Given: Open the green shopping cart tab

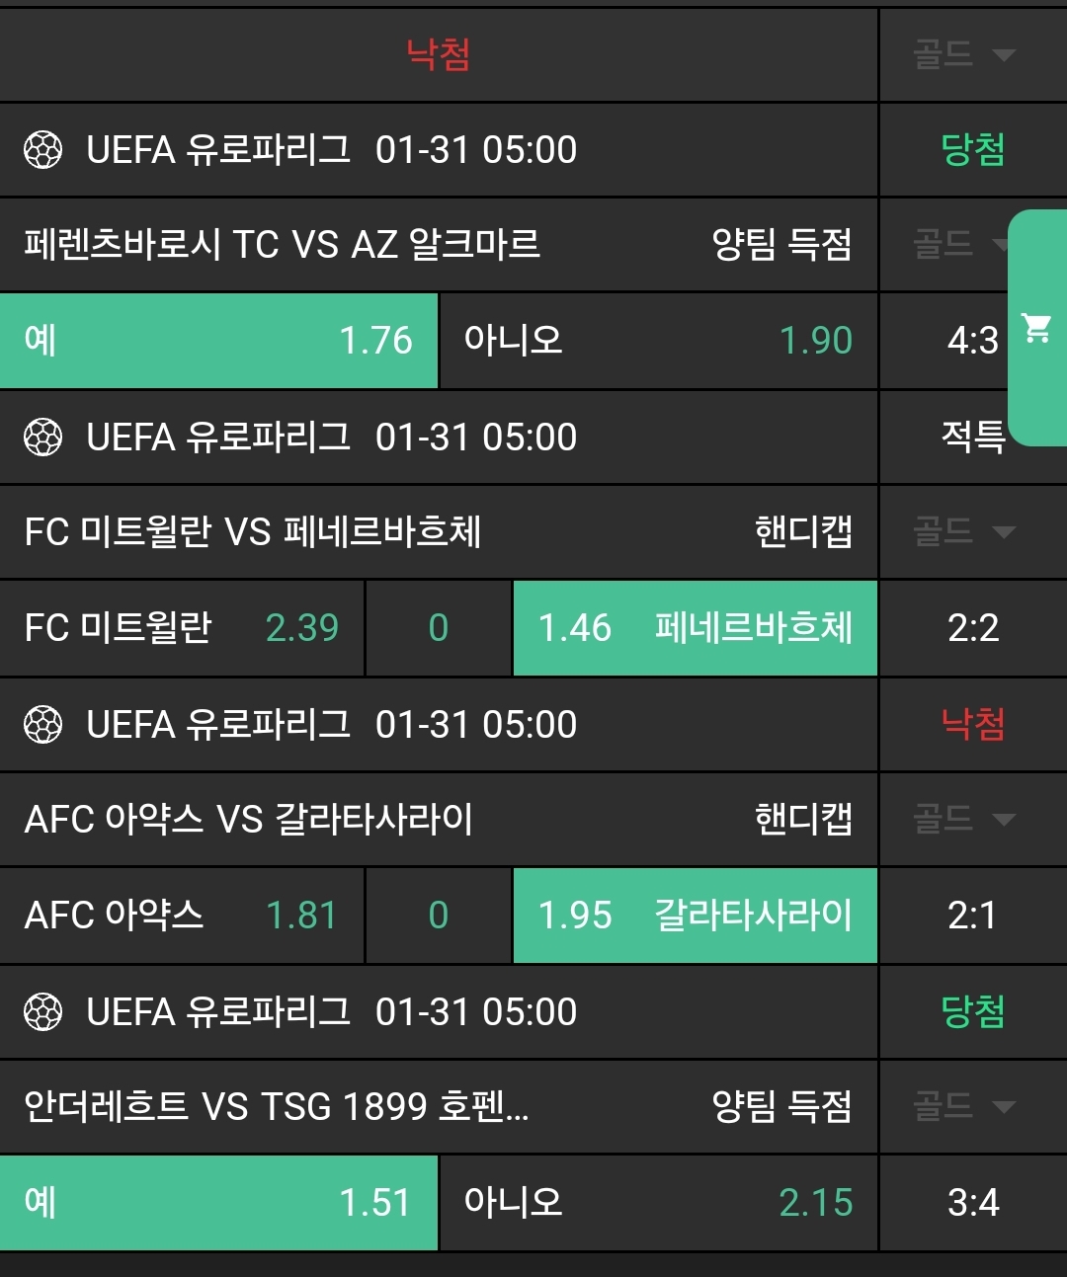Looking at the screenshot, I should click(x=1037, y=328).
